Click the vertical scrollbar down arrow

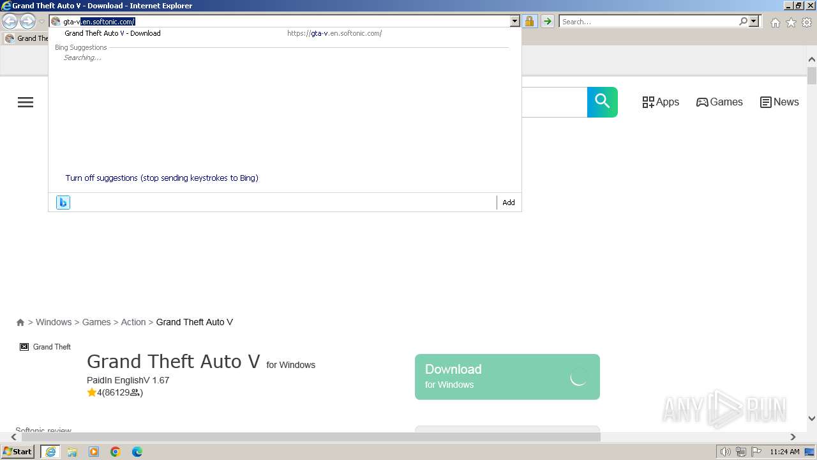coord(812,418)
